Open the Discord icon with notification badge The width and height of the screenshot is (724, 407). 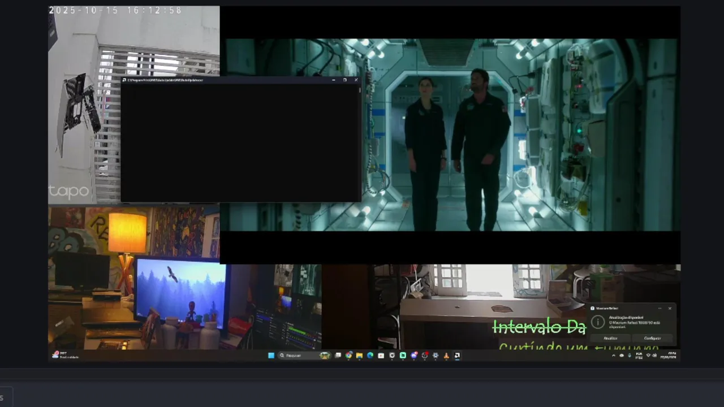pos(414,356)
